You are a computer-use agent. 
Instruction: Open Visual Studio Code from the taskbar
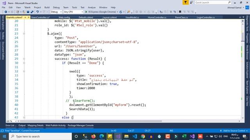click(x=135, y=136)
